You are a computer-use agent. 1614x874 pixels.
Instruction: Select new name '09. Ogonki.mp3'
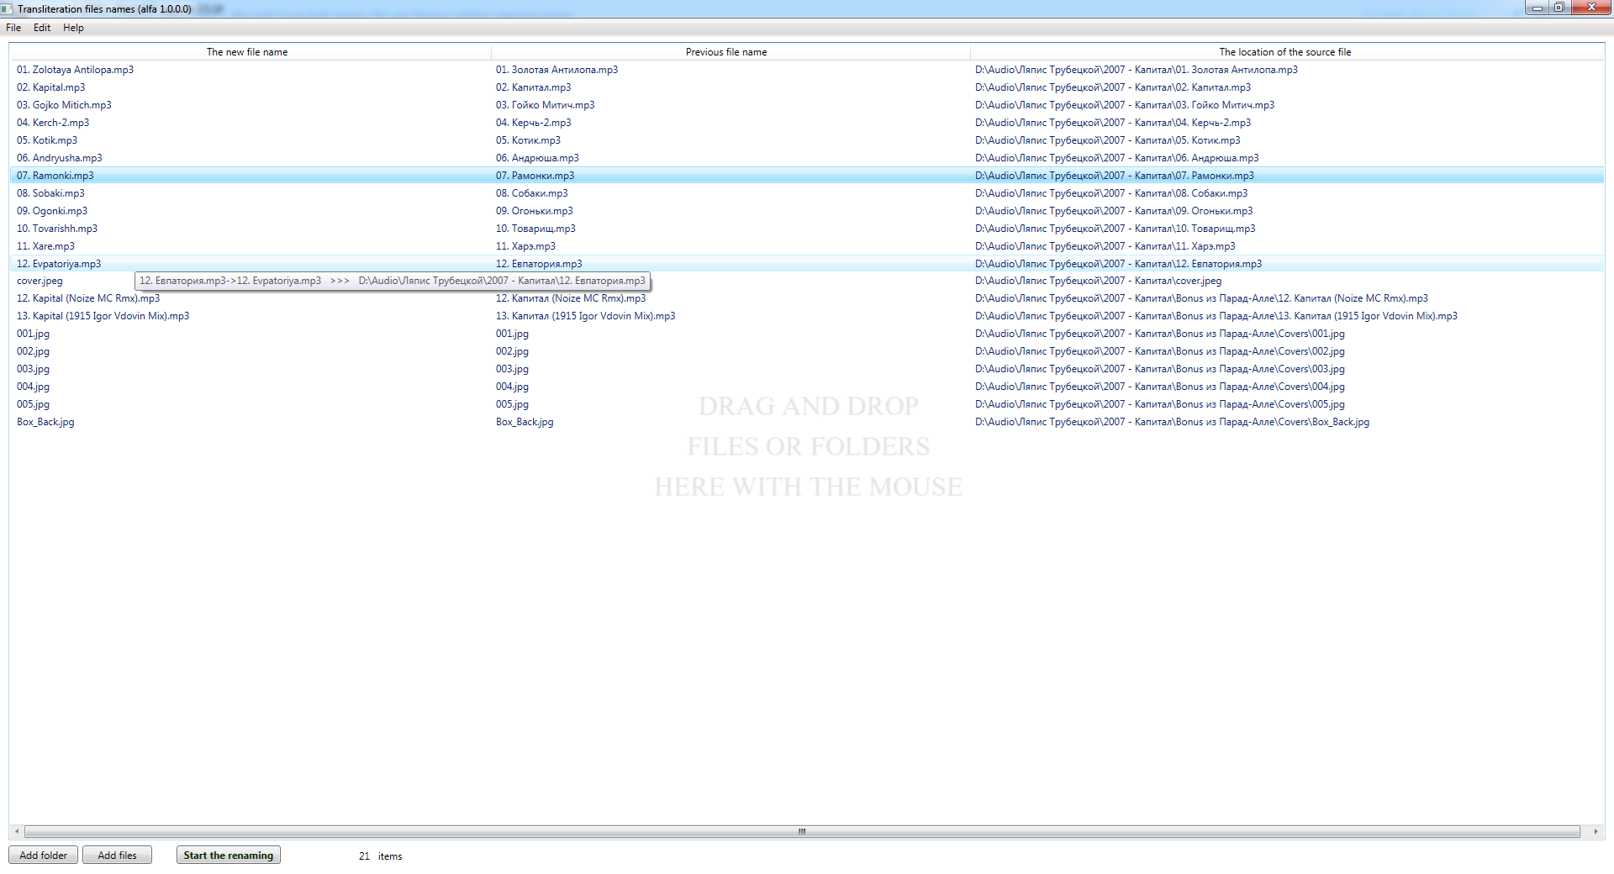tap(52, 211)
